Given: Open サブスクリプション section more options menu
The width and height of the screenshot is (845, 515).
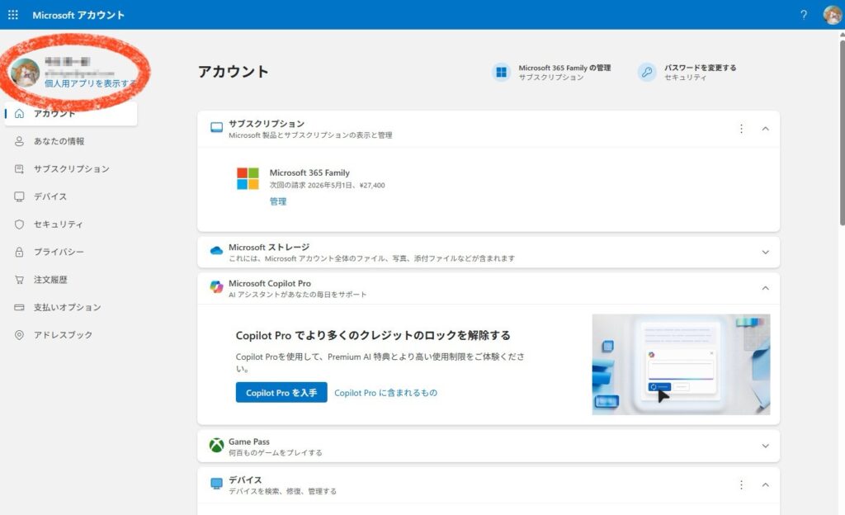Looking at the screenshot, I should point(741,129).
